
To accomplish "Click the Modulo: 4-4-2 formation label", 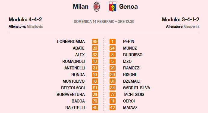I will [x=25, y=20].
